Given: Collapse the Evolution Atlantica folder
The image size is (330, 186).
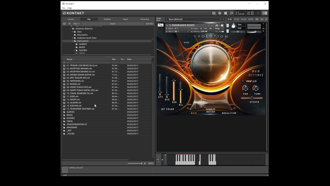Looking at the screenshot, I should pyautogui.click(x=71, y=29).
